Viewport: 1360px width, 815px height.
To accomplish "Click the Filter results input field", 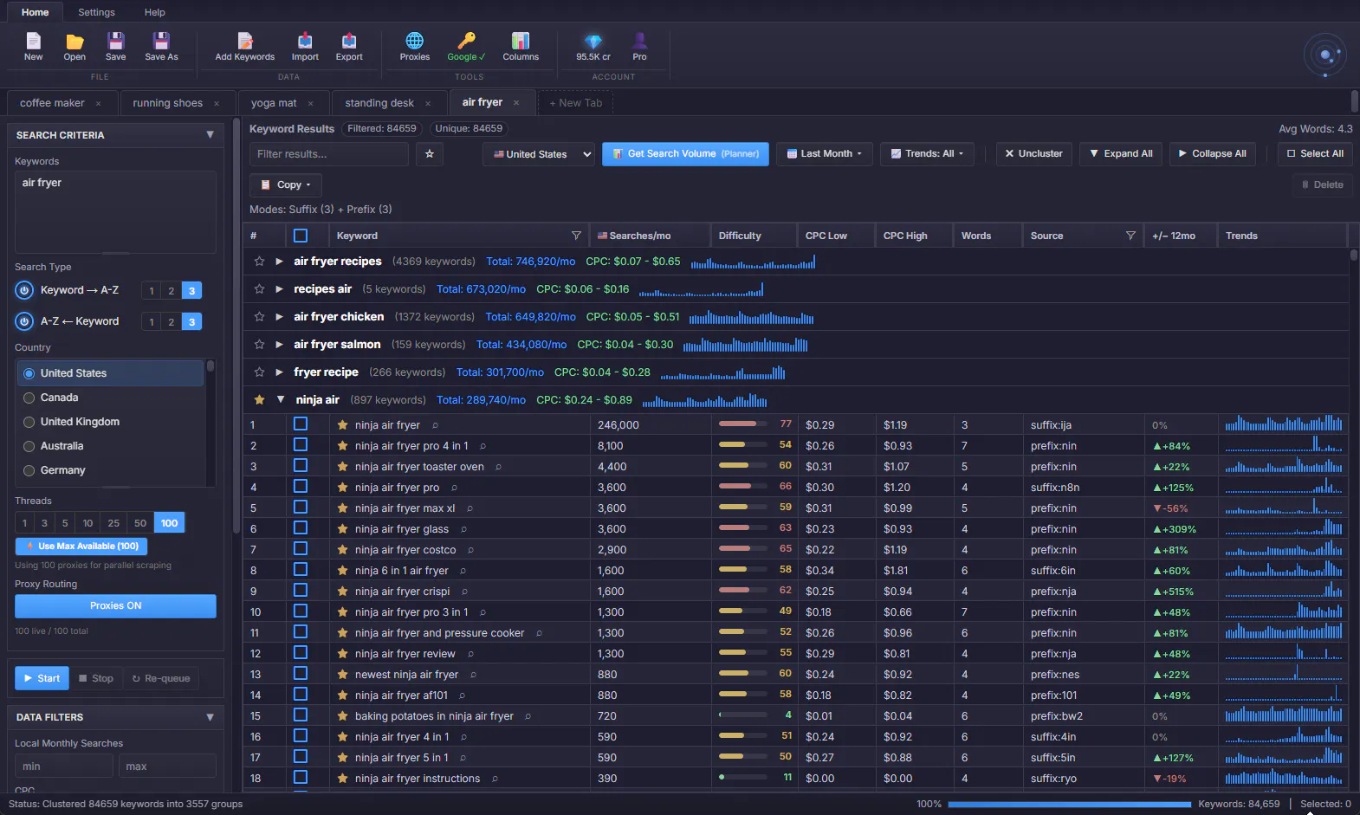I will [x=329, y=154].
